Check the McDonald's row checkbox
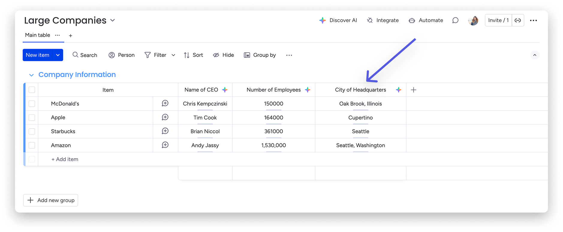The height and width of the screenshot is (232, 563). point(32,103)
